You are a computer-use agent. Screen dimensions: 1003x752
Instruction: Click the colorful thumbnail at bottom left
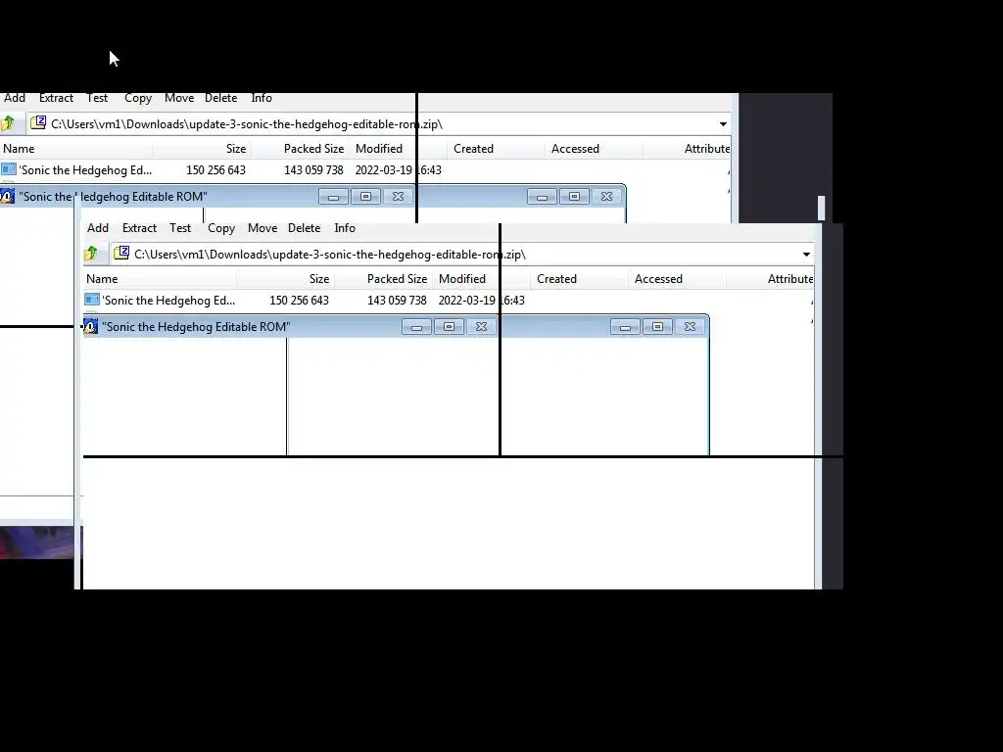41,541
